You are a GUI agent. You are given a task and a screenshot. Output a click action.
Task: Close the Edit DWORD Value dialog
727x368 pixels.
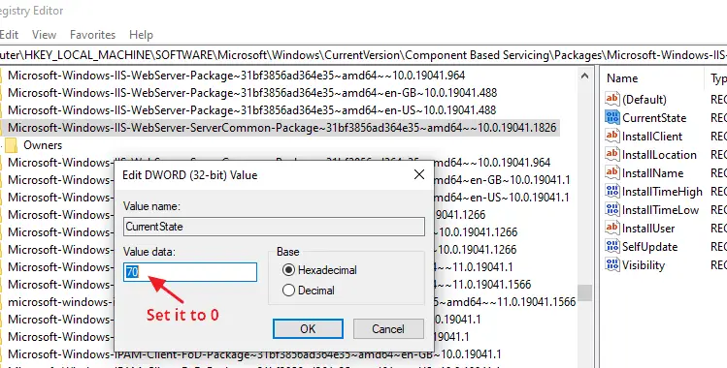pyautogui.click(x=419, y=174)
